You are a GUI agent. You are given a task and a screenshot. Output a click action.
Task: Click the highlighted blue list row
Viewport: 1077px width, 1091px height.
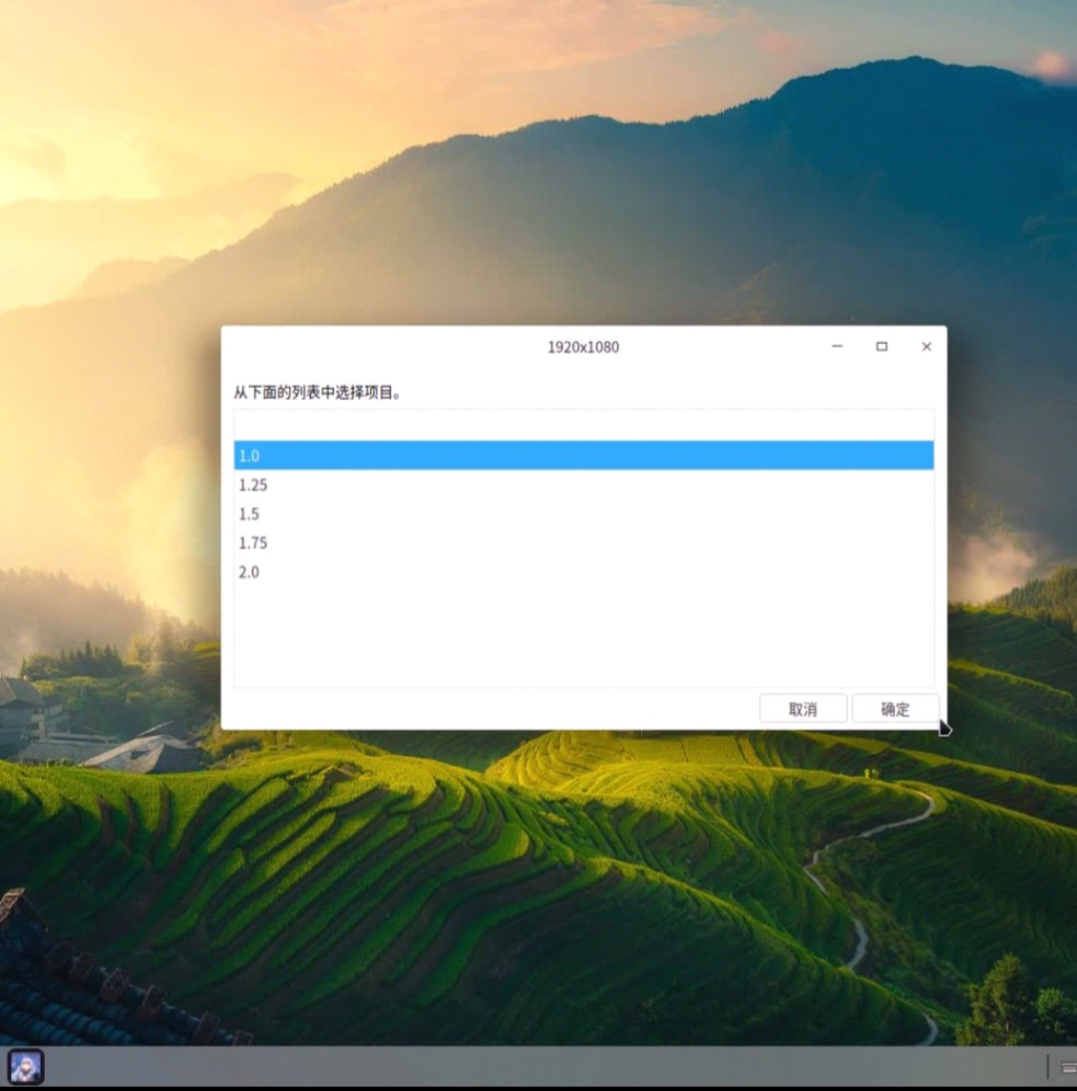583,456
